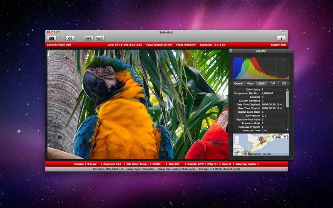Click the EXIF list scrollbar thumb
The height and width of the screenshot is (208, 333).
tap(288, 99)
